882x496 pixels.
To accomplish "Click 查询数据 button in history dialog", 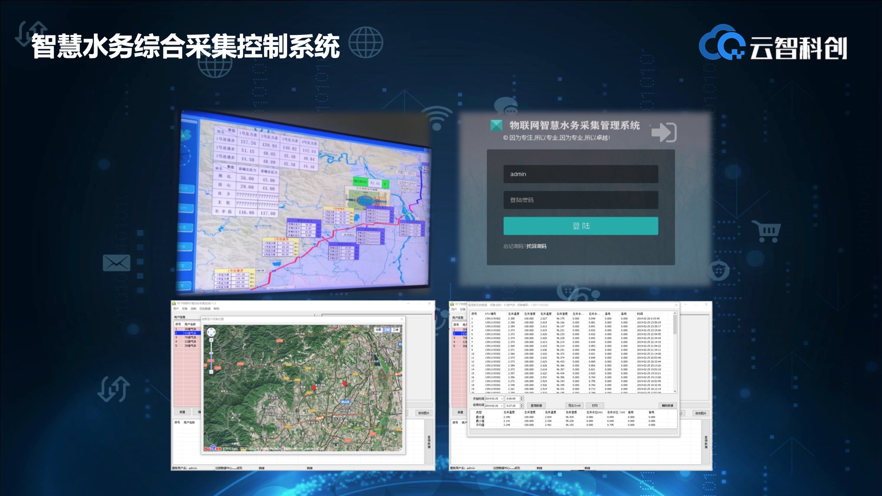I will (536, 406).
